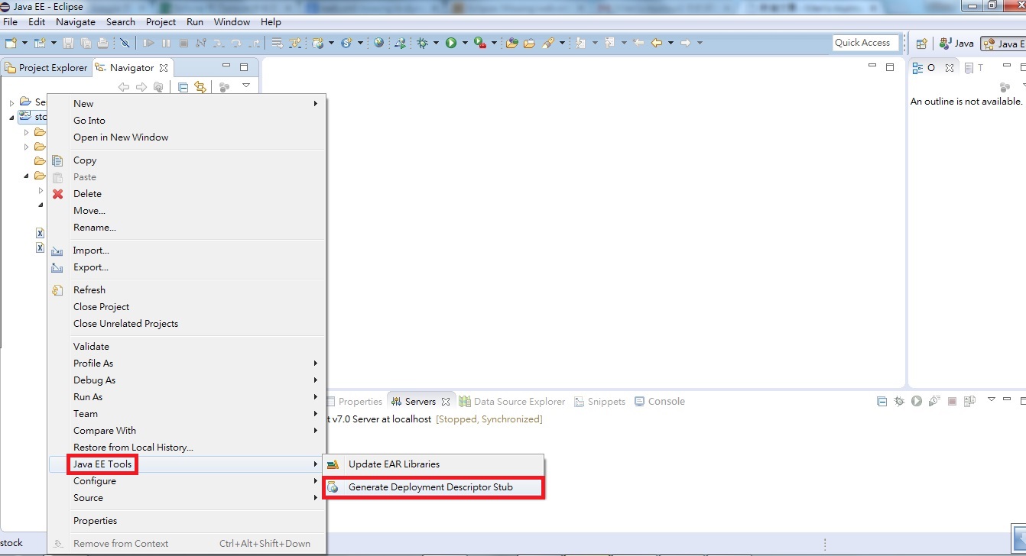The height and width of the screenshot is (556, 1026).
Task: Click the Start the server icon in Servers
Action: [x=916, y=401]
